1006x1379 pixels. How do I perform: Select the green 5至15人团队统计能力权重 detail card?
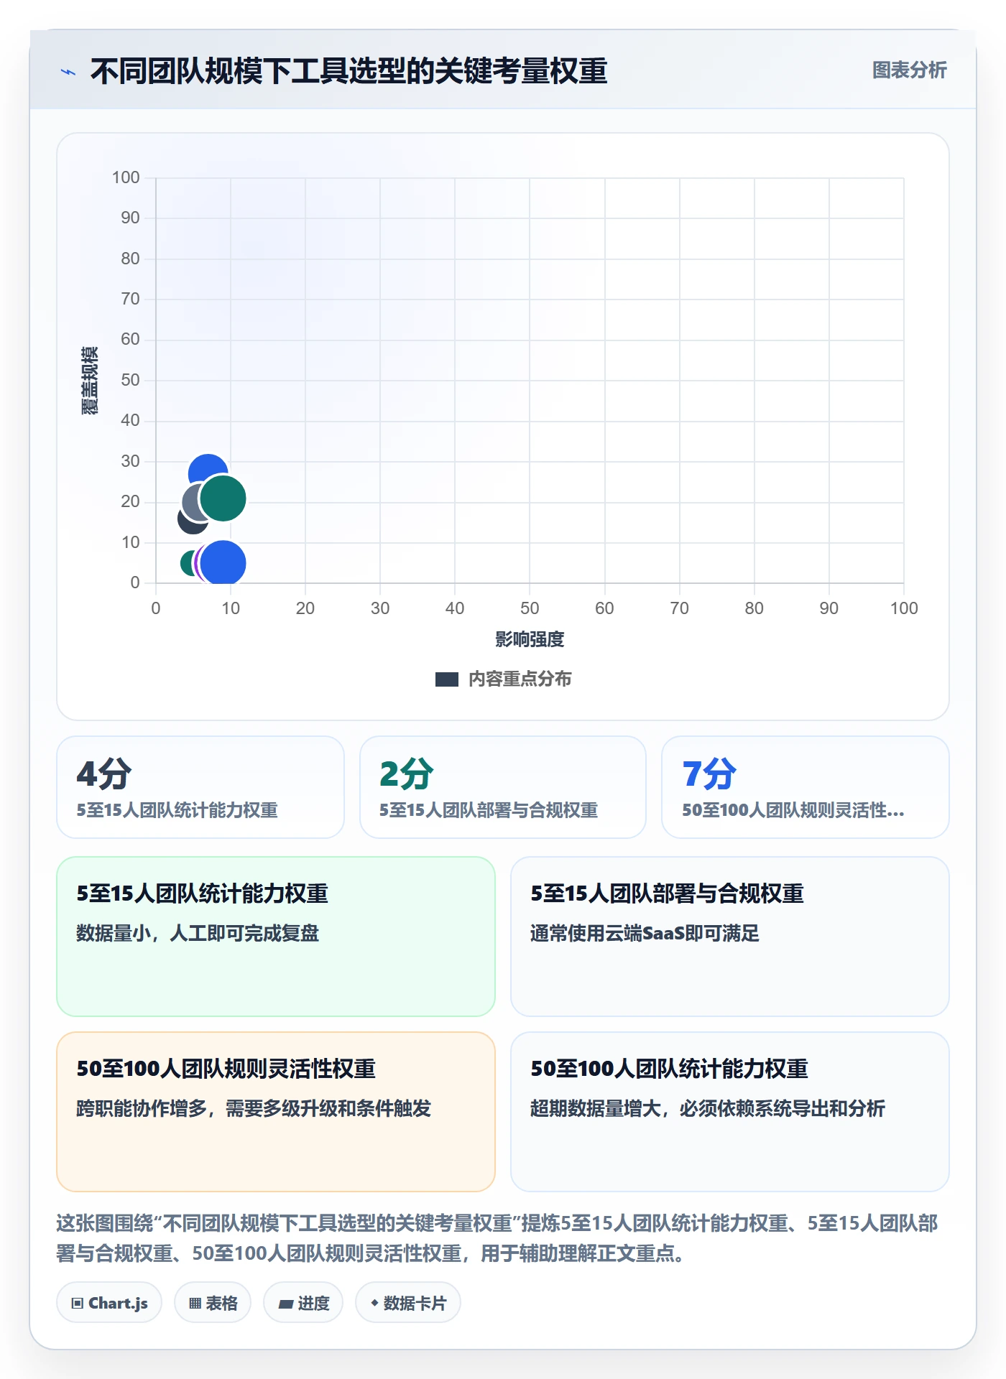276,937
